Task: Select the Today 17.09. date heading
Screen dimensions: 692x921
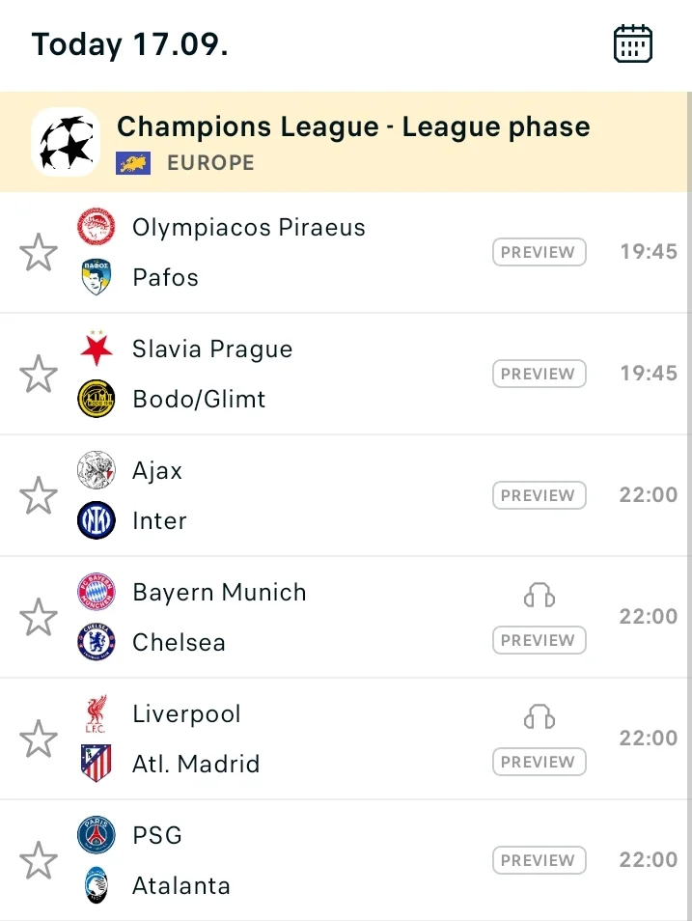Action: click(130, 44)
